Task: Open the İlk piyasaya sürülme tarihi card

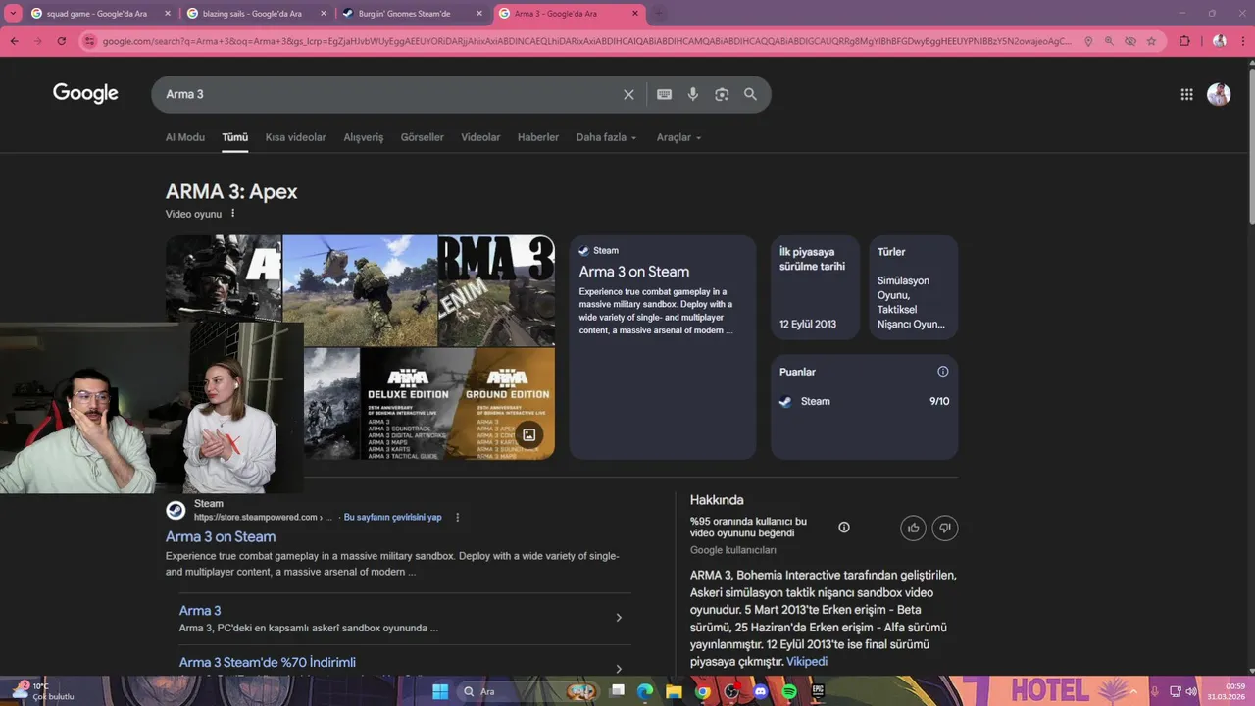Action: point(815,287)
